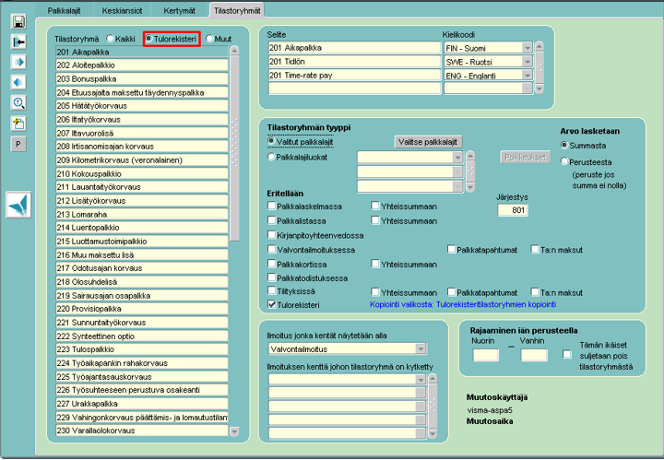Click the exit arrow icon in sidebar
Image resolution: width=664 pixels, height=460 pixels.
click(x=18, y=41)
